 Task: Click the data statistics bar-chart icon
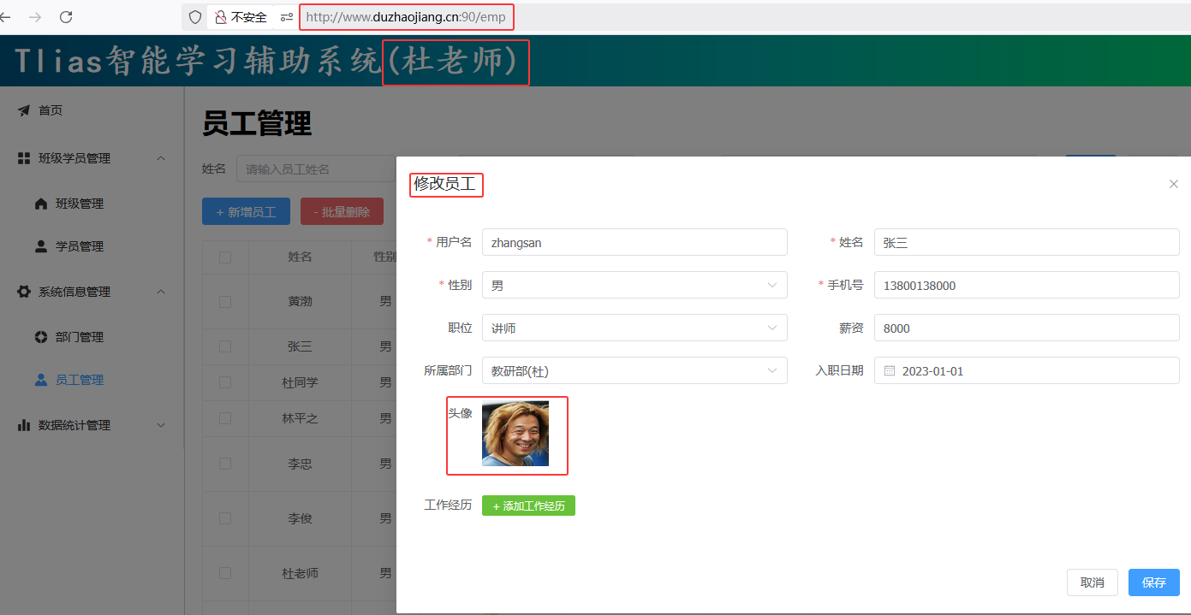point(24,425)
